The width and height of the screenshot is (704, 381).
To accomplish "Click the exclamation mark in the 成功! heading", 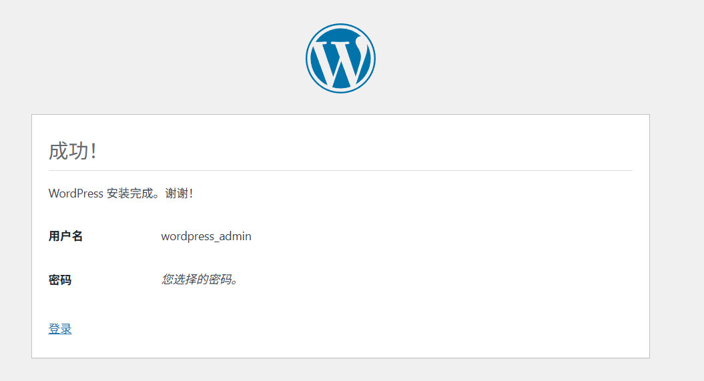I will pos(93,151).
